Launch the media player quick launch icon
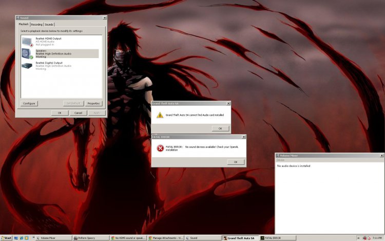Screen dimensions: 385x241 coord(27,238)
